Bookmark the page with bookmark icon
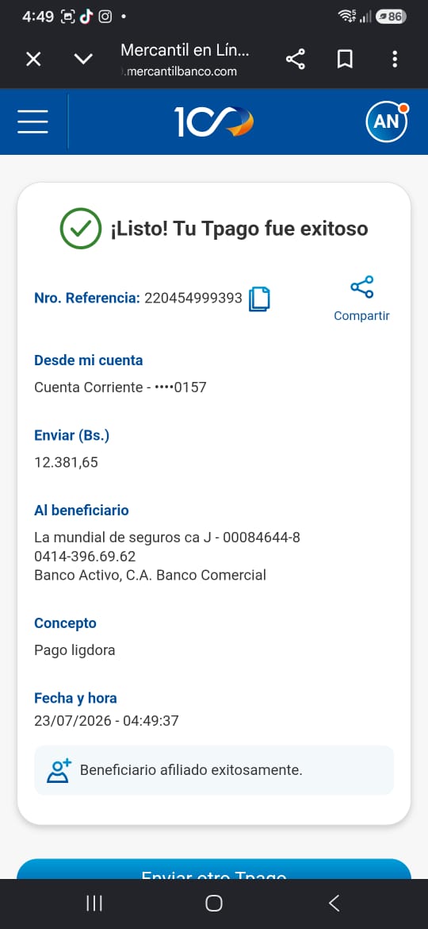Viewport: 428px width, 929px height. point(345,60)
